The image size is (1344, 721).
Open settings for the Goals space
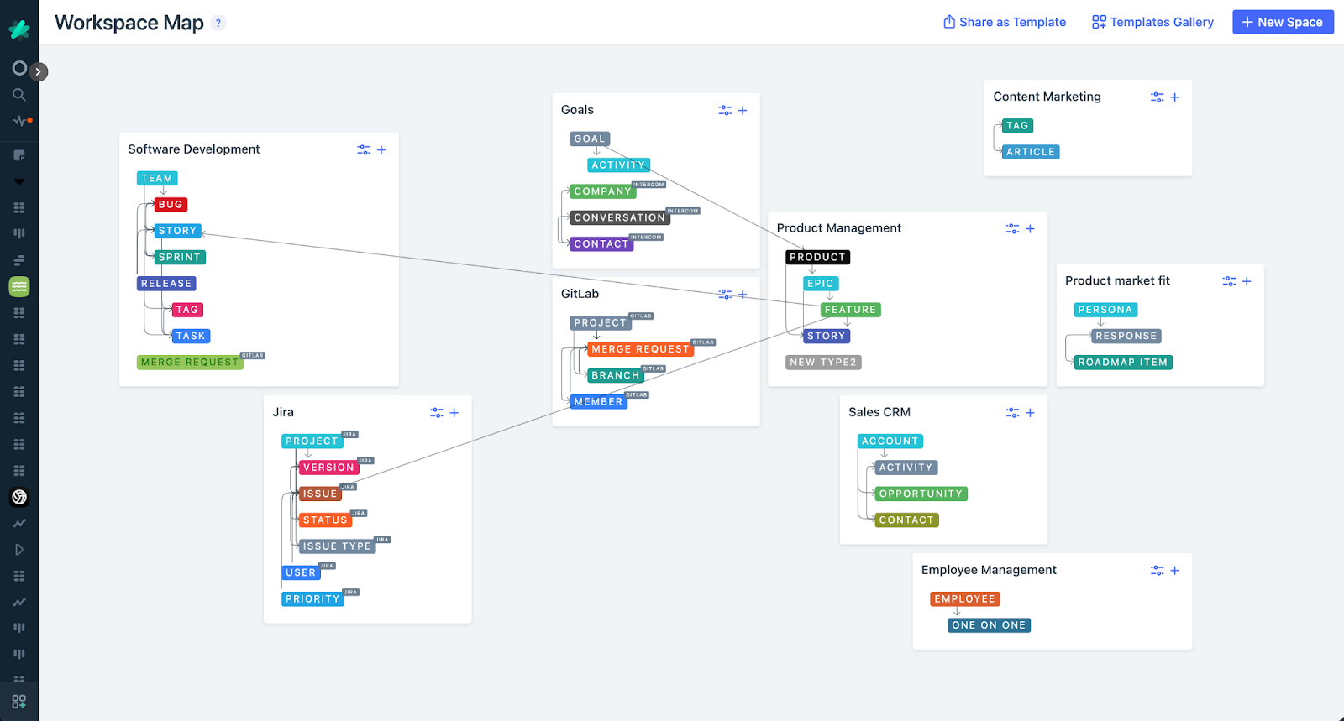(725, 110)
